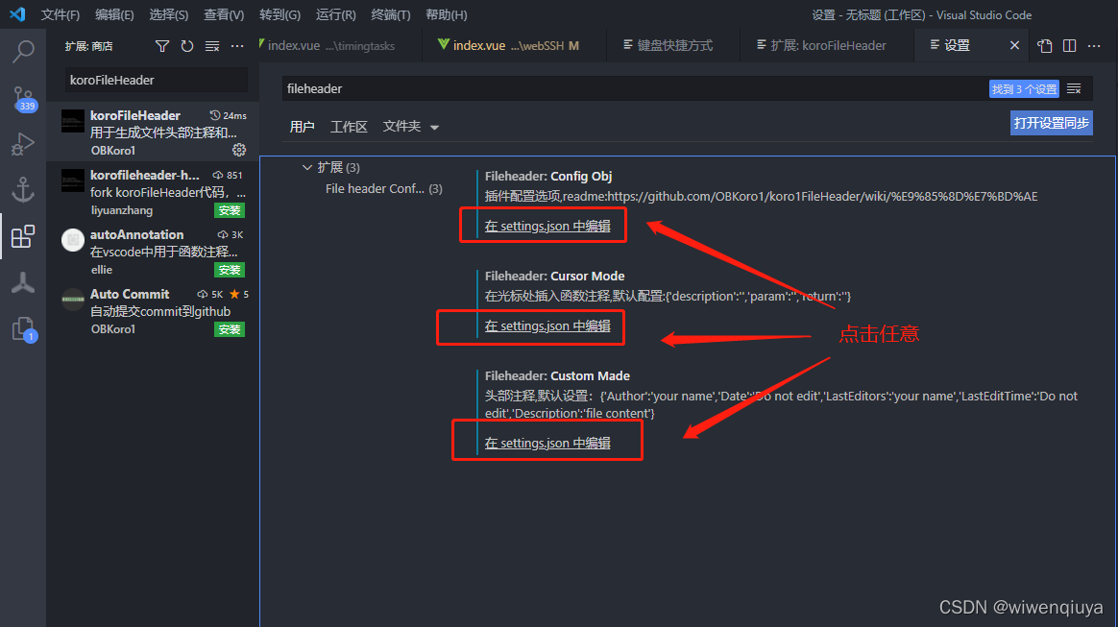Screen dimensions: 1118x627
Task: Open the Search view in the activity bar
Action: (24, 51)
